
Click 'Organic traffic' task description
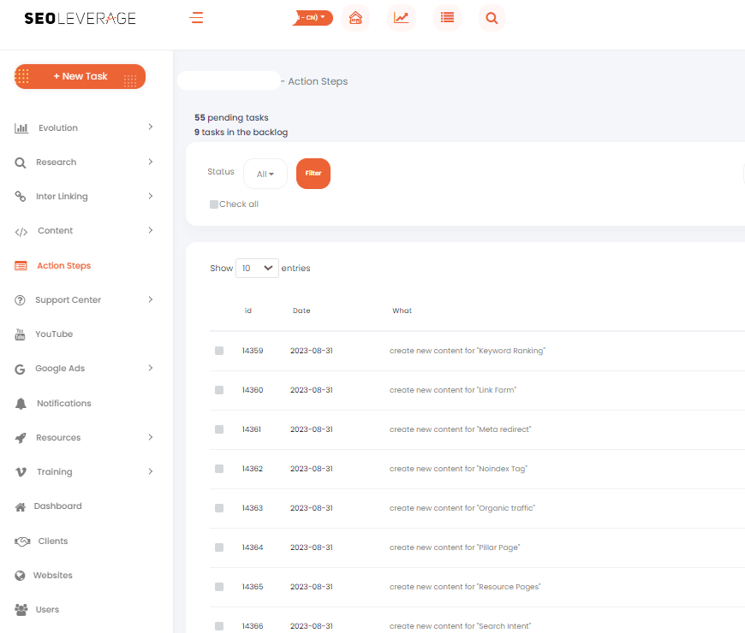tap(462, 508)
